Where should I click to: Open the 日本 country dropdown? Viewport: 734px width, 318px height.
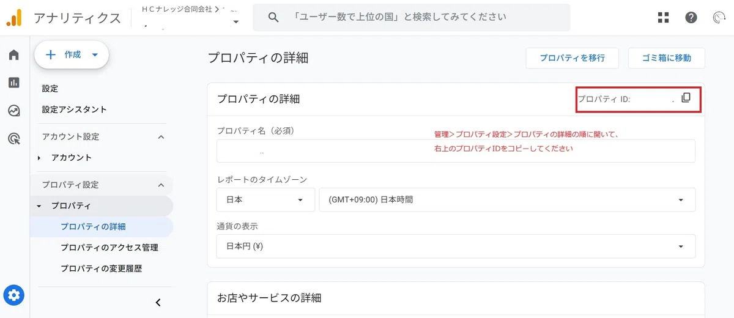(265, 200)
